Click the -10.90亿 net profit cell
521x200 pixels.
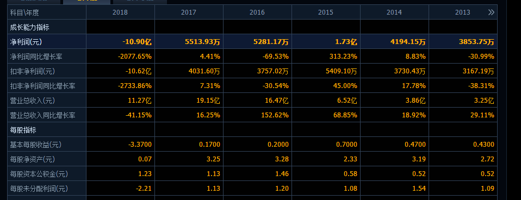(x=137, y=42)
